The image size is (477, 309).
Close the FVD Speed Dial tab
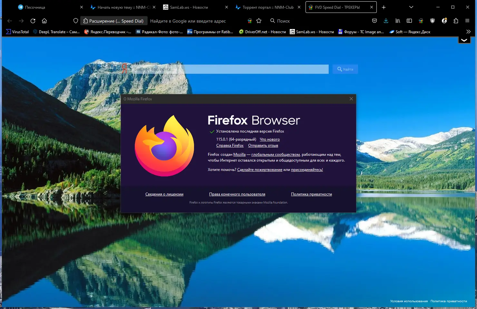coord(372,7)
